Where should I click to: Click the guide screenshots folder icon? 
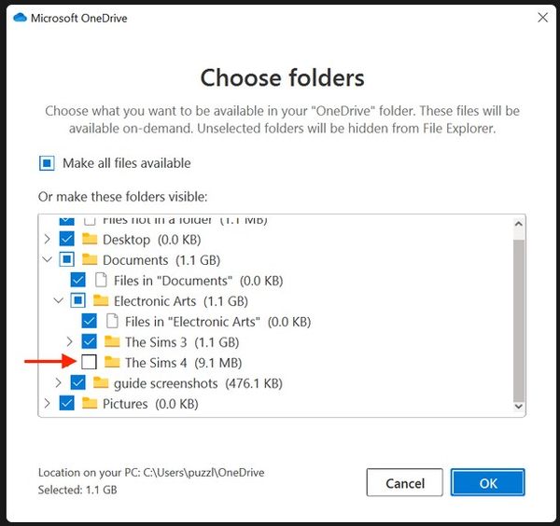[x=101, y=383]
